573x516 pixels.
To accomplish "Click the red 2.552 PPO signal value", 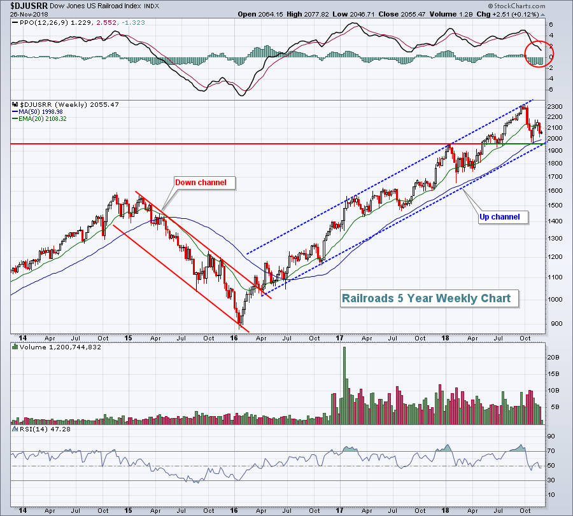I will [x=106, y=23].
